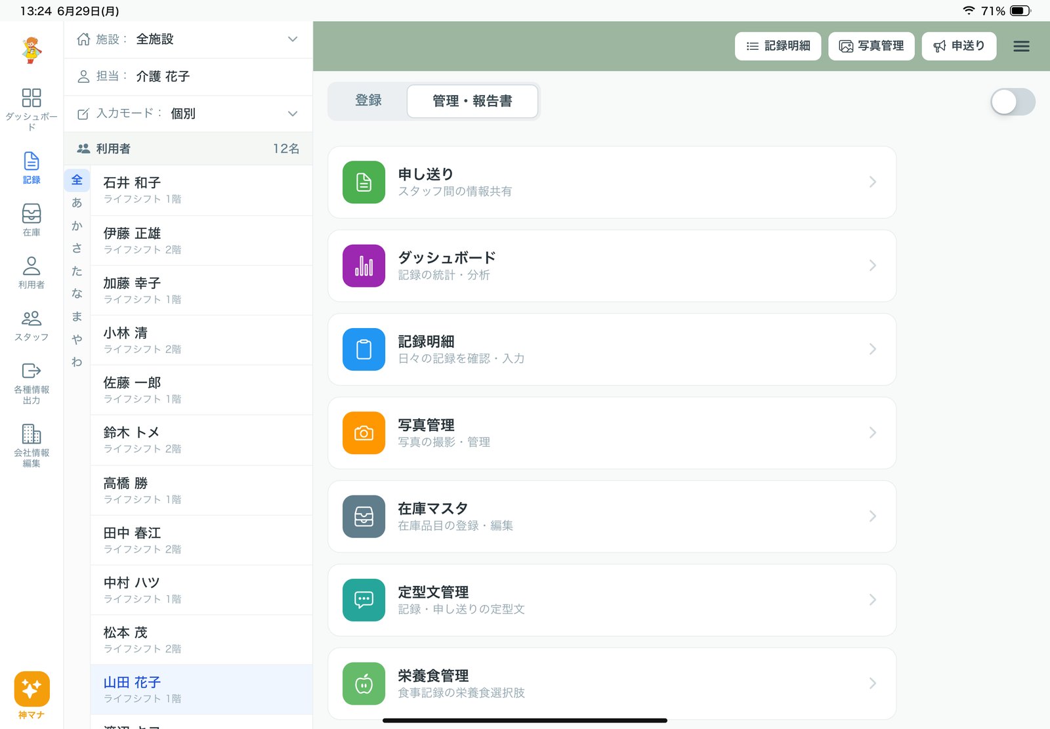Launch the 神マナ assistant icon
This screenshot has height=729, width=1050.
tap(31, 695)
